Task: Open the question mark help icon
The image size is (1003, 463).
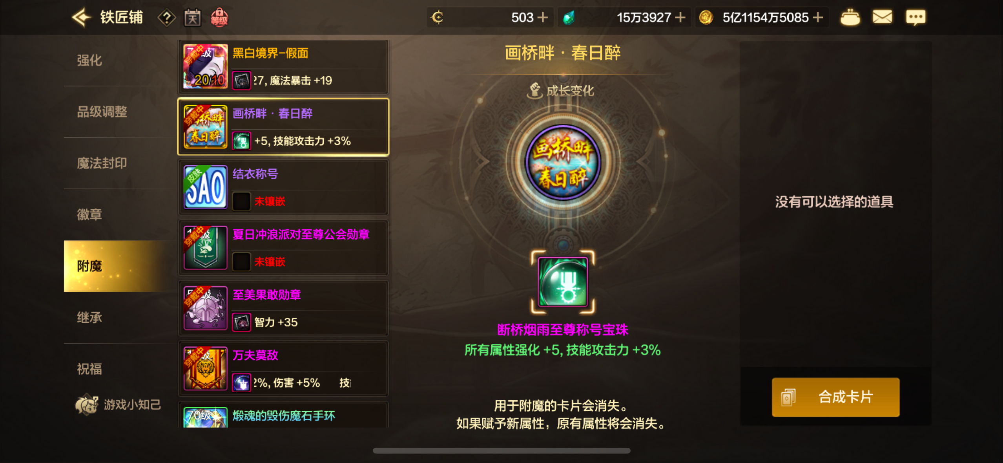Action: tap(167, 18)
